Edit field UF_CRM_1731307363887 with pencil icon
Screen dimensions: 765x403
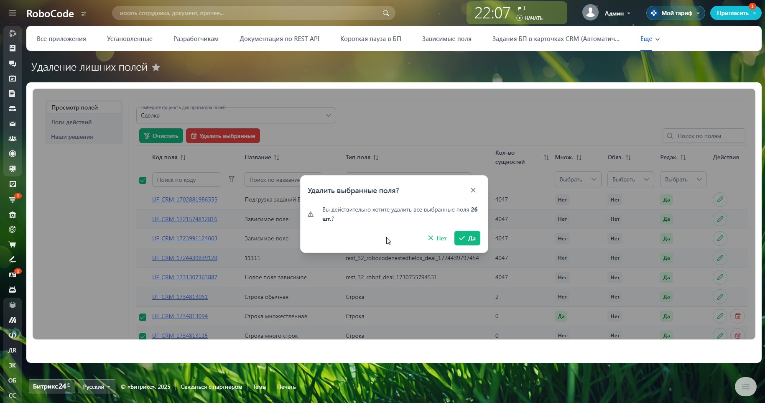[x=720, y=277]
